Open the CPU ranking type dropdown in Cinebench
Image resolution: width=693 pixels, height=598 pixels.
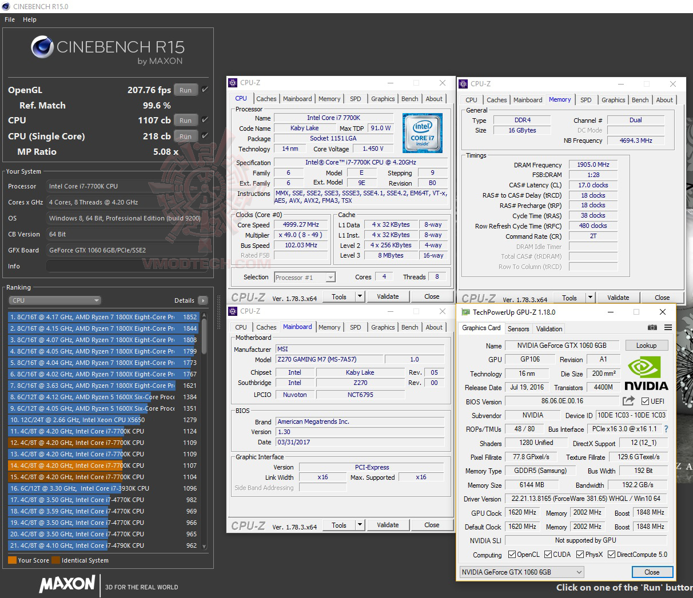tap(55, 300)
